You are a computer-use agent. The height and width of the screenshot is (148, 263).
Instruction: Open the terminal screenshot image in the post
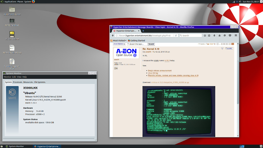[x=179, y=112]
